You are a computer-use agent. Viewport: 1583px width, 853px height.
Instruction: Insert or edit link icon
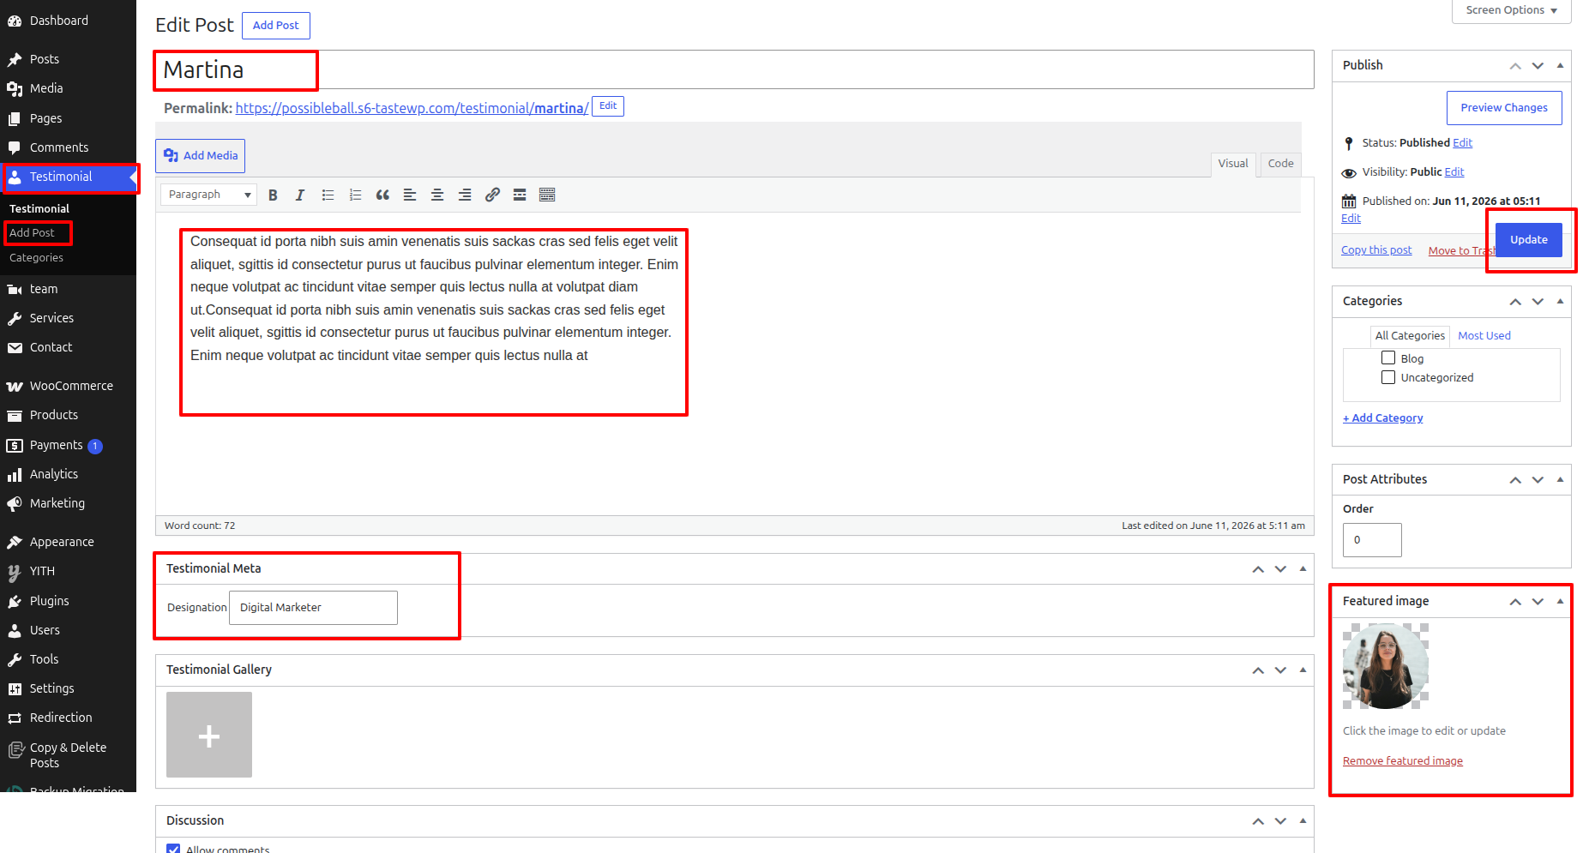click(492, 195)
